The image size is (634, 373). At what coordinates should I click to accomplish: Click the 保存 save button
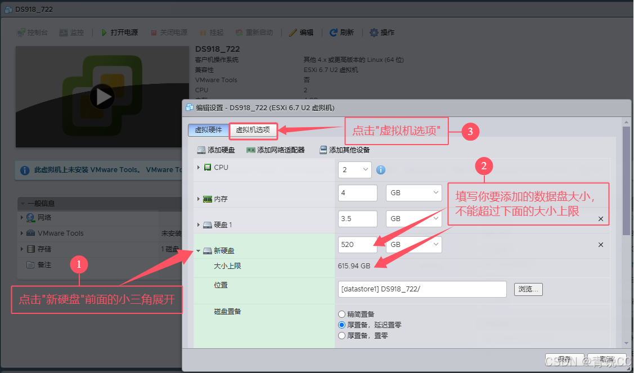click(x=565, y=359)
